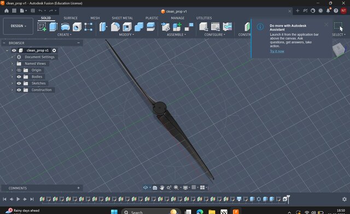This screenshot has width=350, height=214.
Task: Activate the Fillet tool
Action: pyautogui.click(x=115, y=27)
